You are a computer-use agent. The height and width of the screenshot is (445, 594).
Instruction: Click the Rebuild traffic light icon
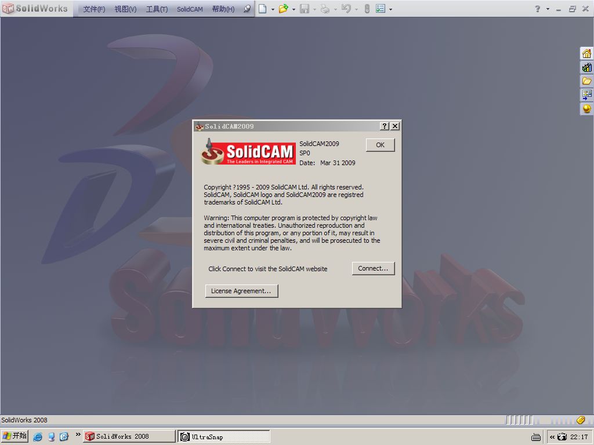pyautogui.click(x=367, y=8)
